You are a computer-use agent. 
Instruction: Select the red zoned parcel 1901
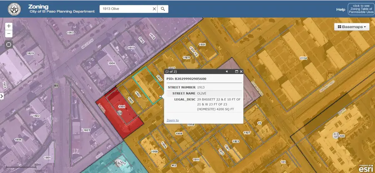click(x=119, y=110)
